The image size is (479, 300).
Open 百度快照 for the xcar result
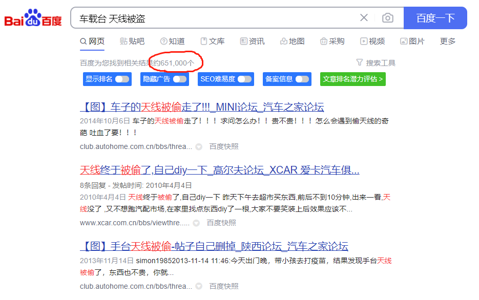(x=221, y=223)
